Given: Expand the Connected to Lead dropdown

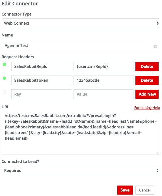Looking at the screenshot, I should click(81, 171).
